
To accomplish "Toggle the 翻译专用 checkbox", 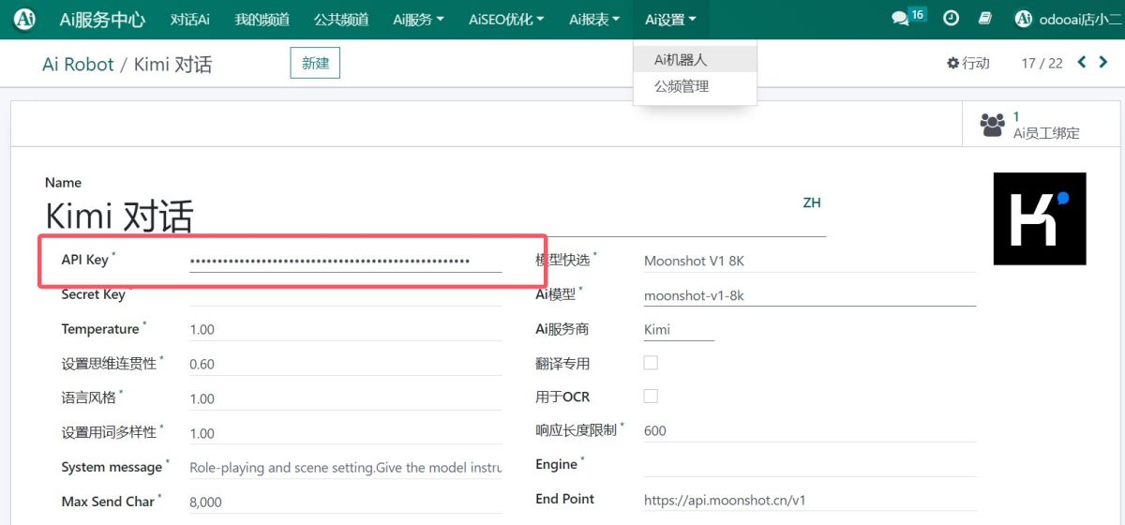I will click(651, 363).
